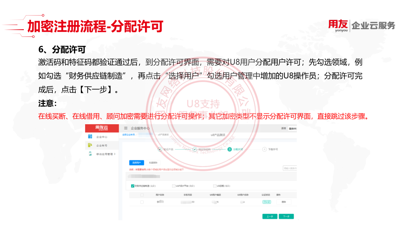The image size is (404, 226).
Task: Click the 语言 label in the header
Action: (284, 128)
